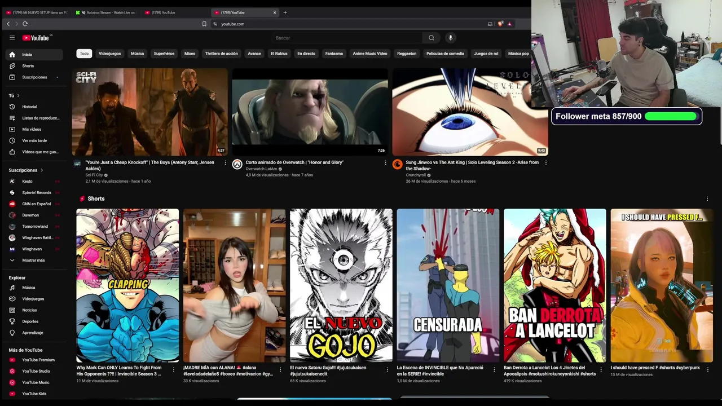Open the I should have pressed F short
722x406 pixels.
(662, 285)
